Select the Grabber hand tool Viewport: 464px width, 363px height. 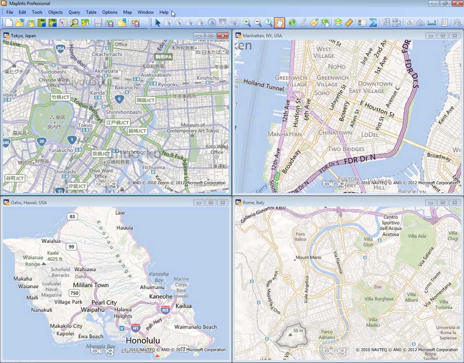point(279,23)
